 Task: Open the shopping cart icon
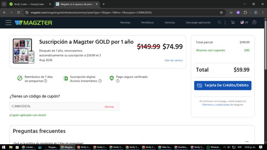233,22
